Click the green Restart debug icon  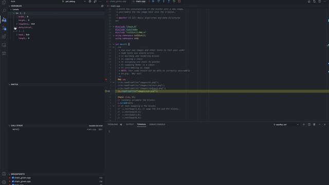point(174,1)
